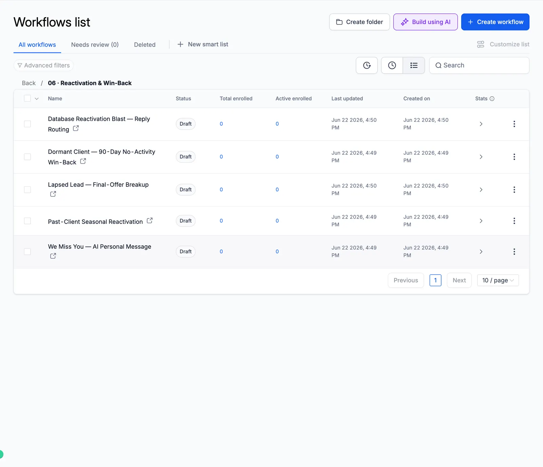Screen dimensions: 543x467
Task: Expand stats for Lapsed Lead row
Action: click(481, 190)
